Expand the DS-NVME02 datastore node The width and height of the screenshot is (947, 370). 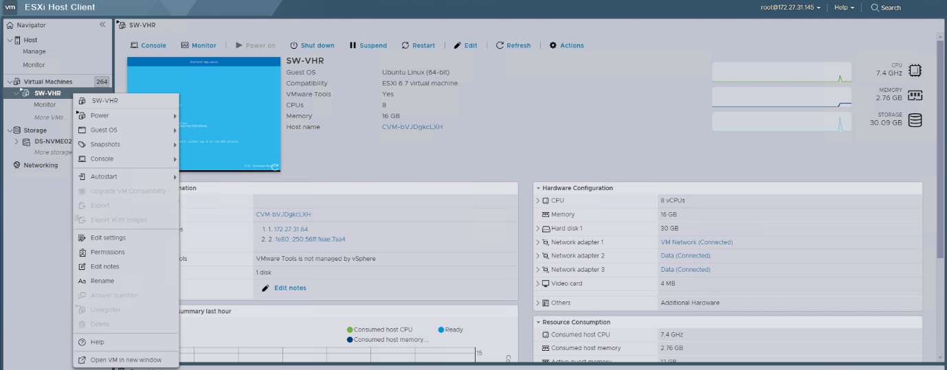pos(16,142)
